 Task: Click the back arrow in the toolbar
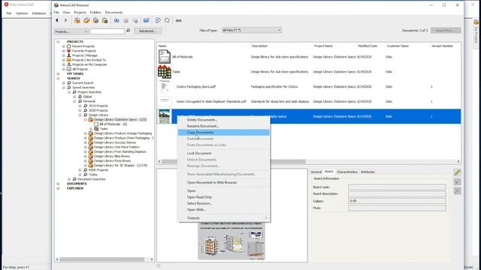click(57, 20)
